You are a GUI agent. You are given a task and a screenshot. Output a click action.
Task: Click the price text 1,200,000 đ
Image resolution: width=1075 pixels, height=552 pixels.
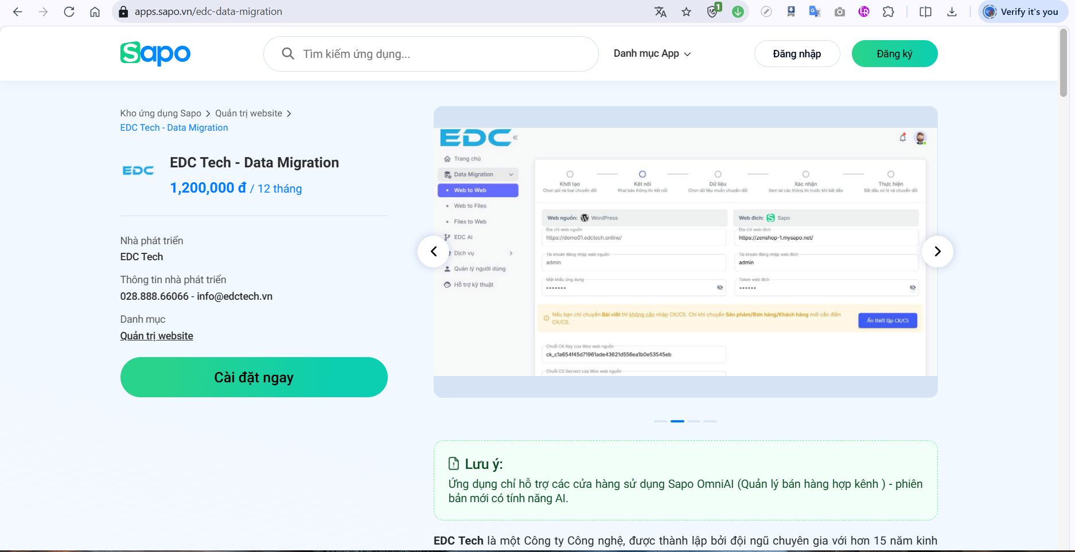click(208, 188)
